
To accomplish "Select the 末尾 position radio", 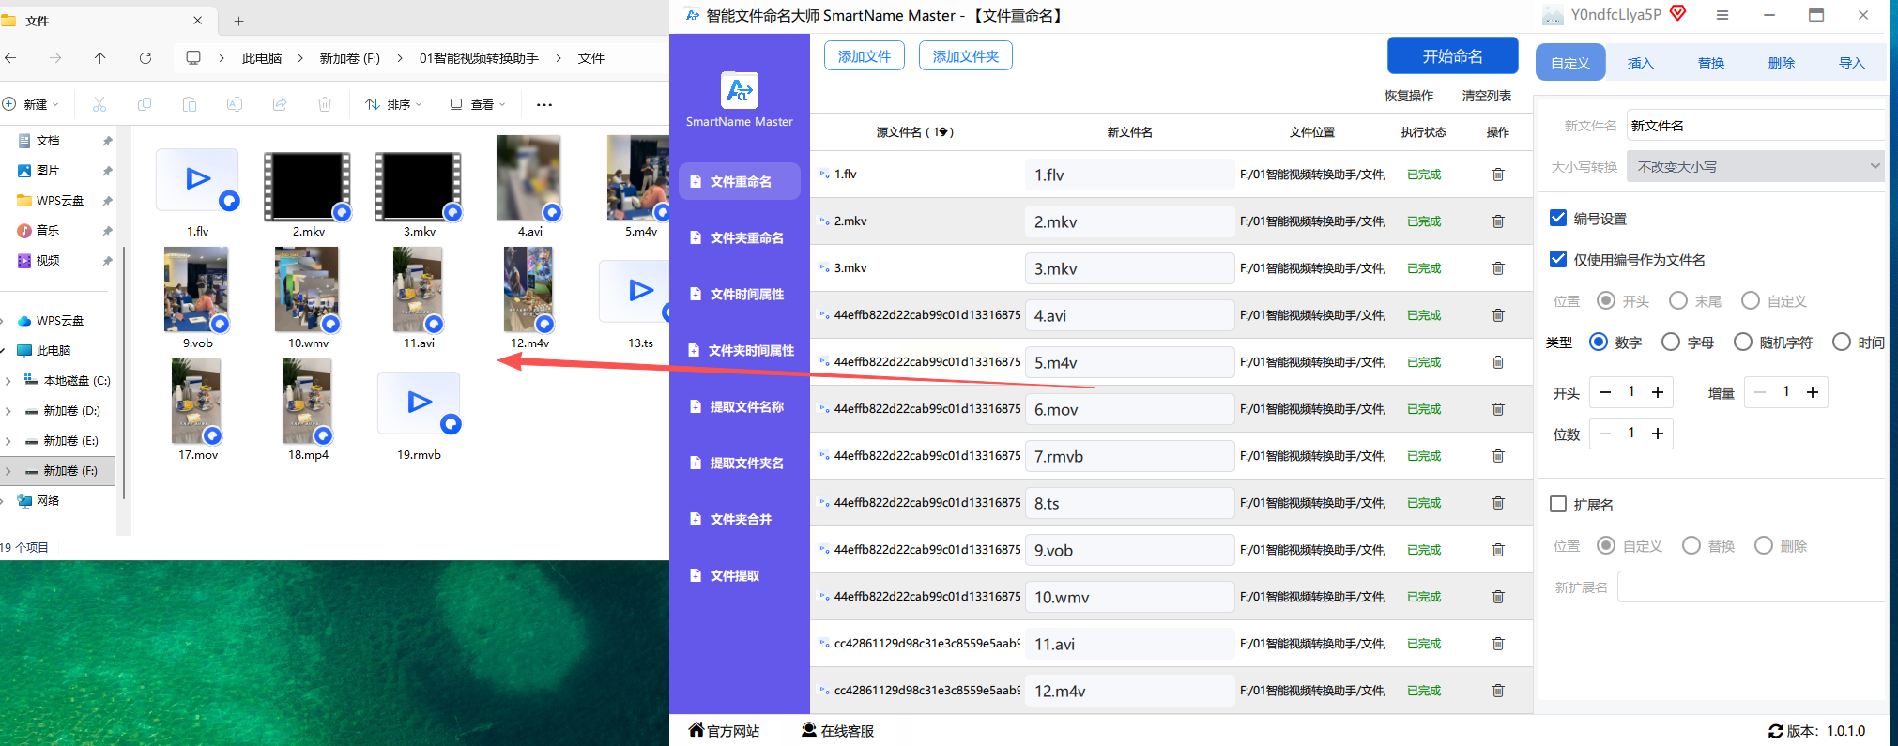I will [x=1678, y=300].
